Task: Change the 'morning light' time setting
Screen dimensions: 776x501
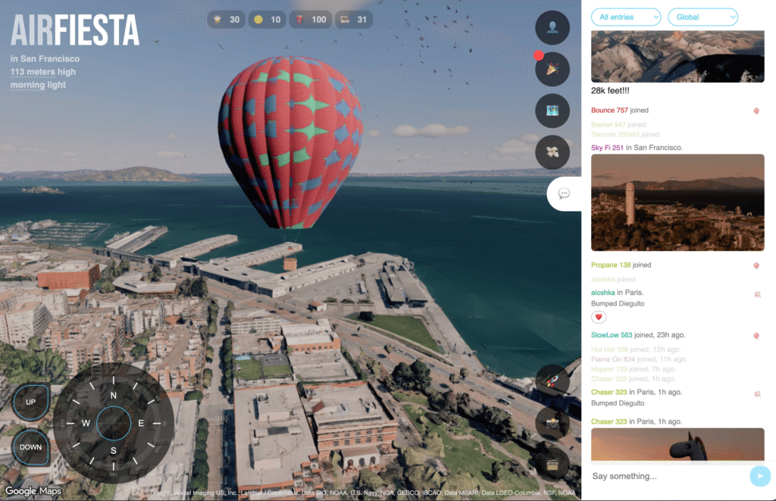Action: tap(38, 85)
